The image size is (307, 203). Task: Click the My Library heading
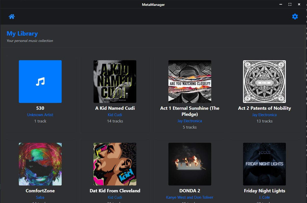tap(22, 34)
